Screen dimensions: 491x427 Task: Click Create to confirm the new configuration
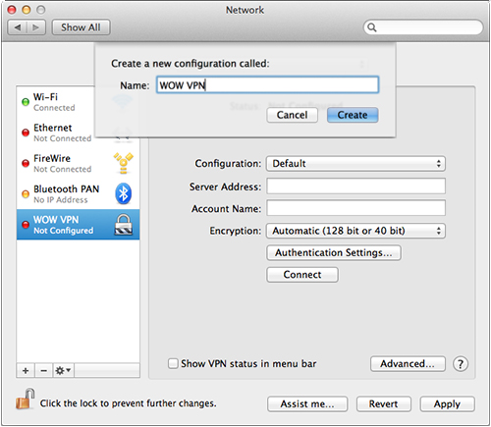coord(353,115)
